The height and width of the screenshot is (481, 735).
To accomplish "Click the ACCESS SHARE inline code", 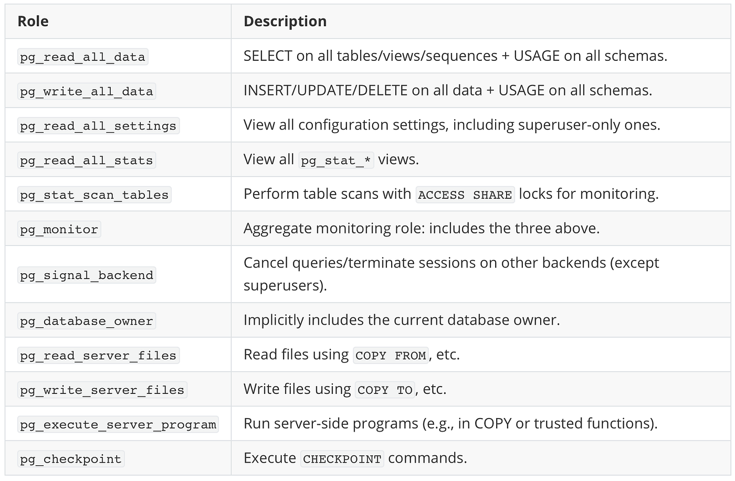I will [465, 195].
